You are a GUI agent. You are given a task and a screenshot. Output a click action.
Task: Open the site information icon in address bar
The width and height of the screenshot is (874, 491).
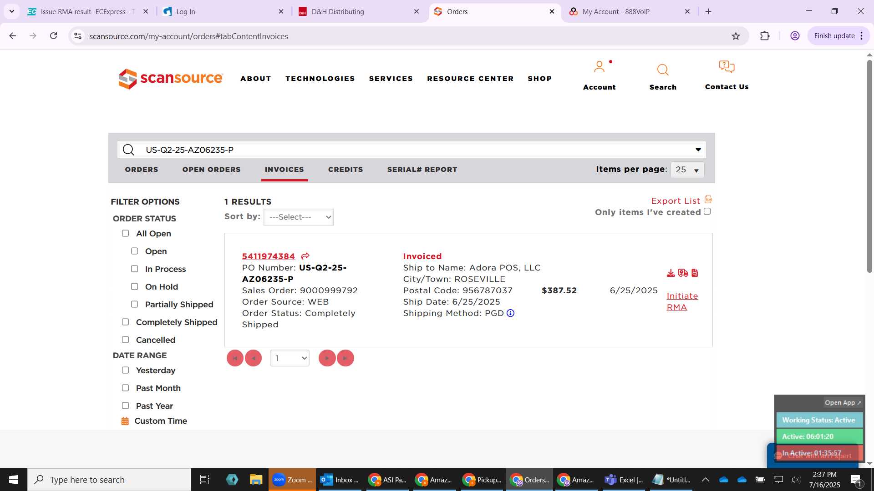click(78, 36)
